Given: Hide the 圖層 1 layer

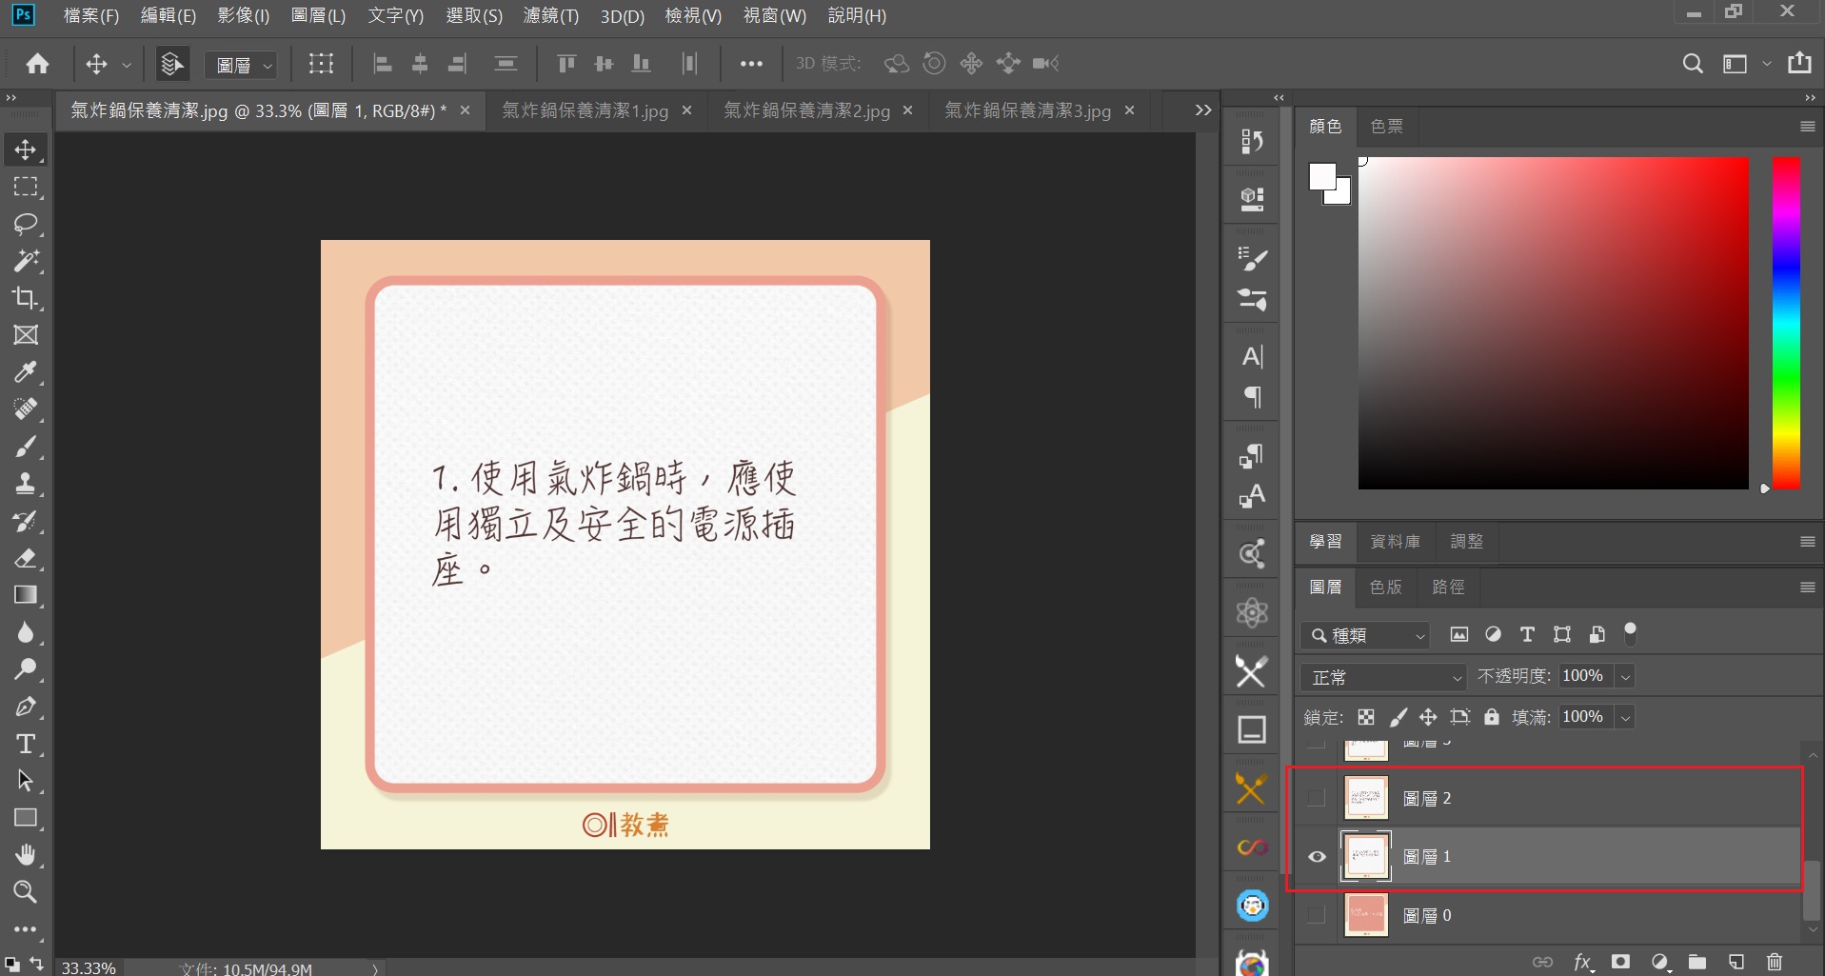Looking at the screenshot, I should coord(1316,856).
